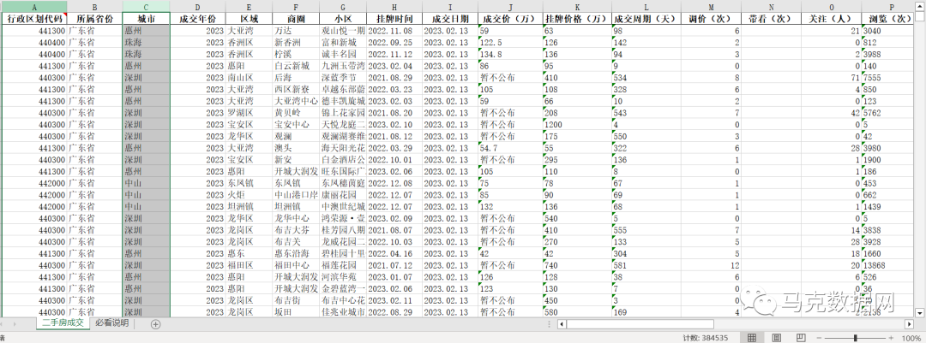The width and height of the screenshot is (926, 343).
Task: Select column N header
Action: pyautogui.click(x=772, y=7)
